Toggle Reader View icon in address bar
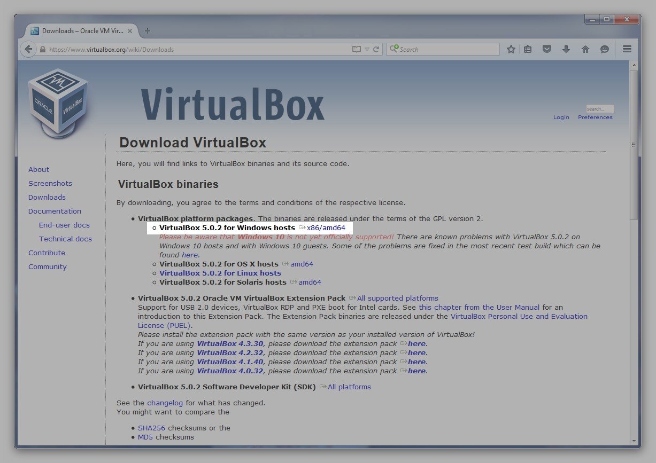Screen dimensions: 656x463 357,49
